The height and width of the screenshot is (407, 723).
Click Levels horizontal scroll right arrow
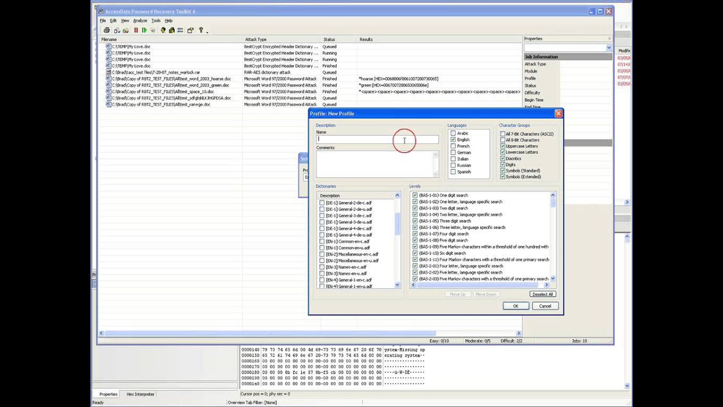[547, 285]
